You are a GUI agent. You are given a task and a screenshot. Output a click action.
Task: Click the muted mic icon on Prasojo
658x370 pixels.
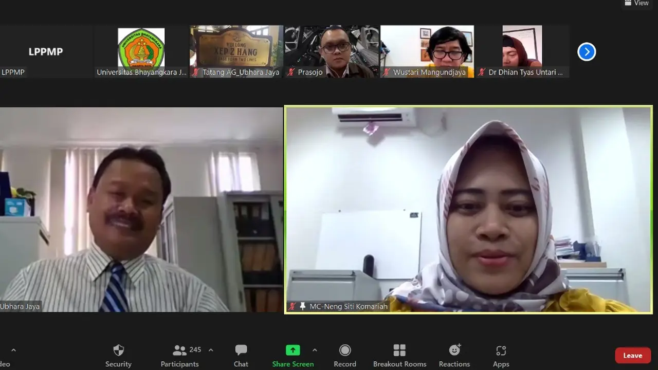click(291, 72)
